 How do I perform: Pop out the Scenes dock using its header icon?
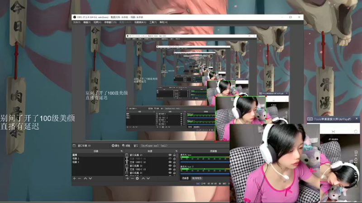tap(122, 151)
